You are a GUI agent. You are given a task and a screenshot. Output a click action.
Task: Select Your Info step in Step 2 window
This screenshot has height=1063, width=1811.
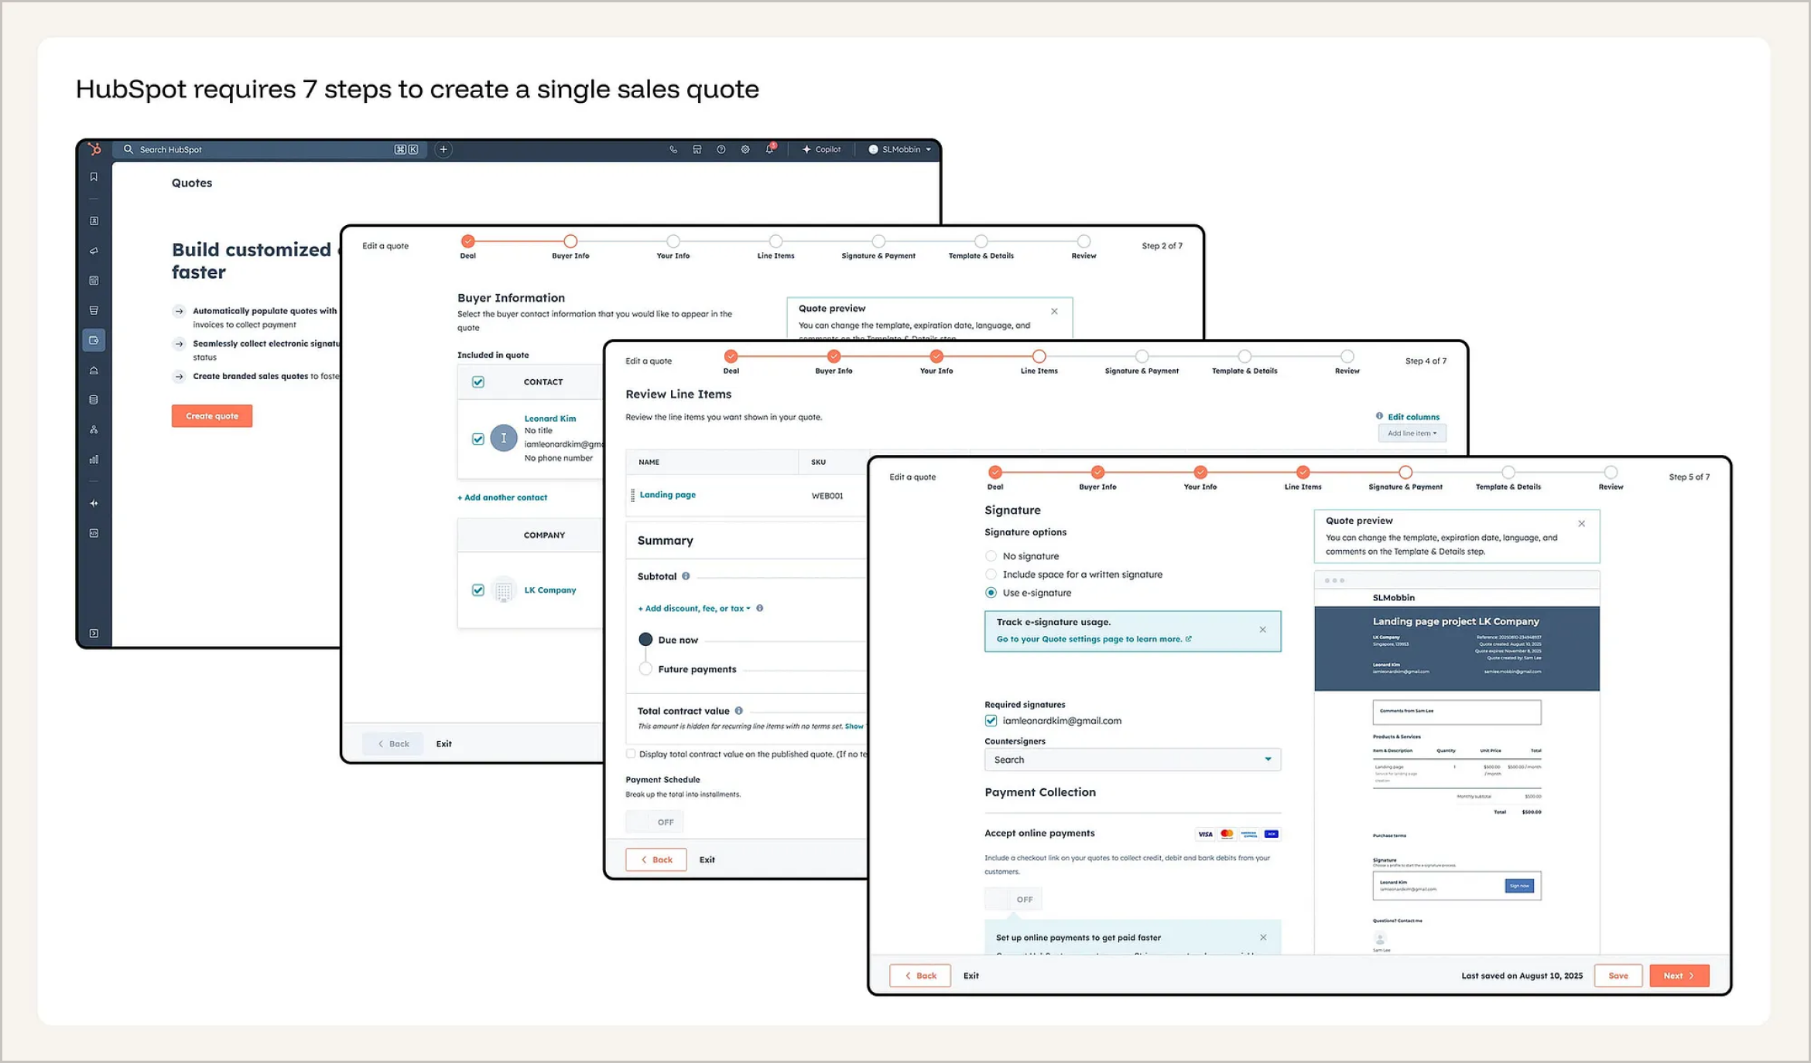(673, 241)
